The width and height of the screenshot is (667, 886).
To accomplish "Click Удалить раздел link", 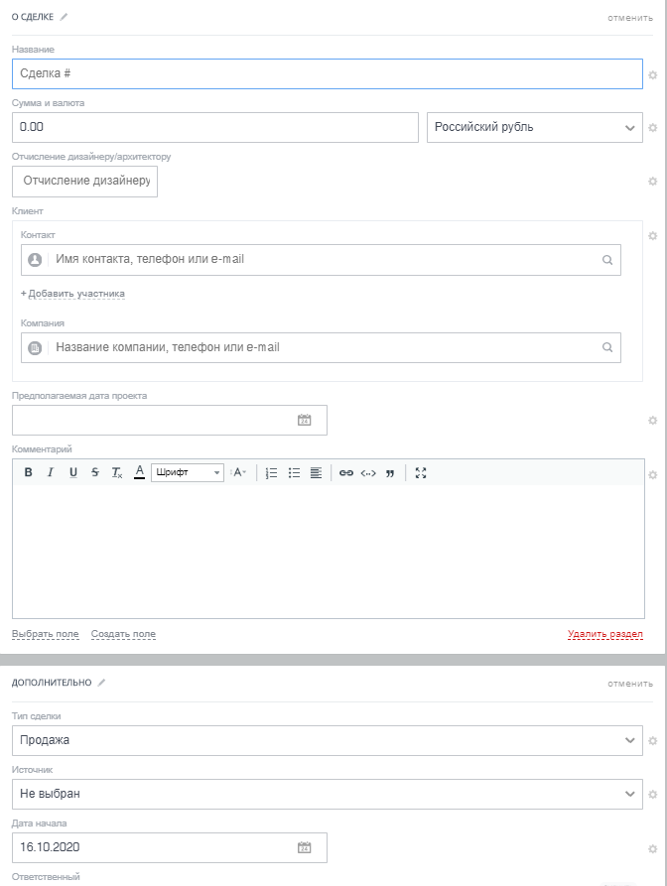I will [x=604, y=634].
